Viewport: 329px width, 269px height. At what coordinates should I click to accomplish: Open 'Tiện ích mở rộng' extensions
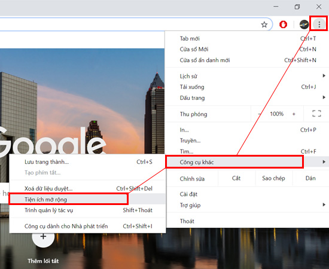tap(87, 199)
